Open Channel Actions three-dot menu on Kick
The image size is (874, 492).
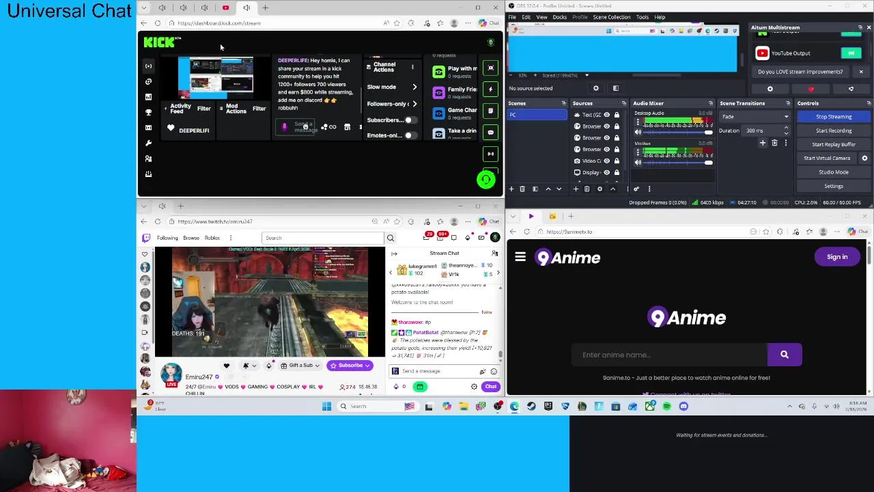pos(412,67)
